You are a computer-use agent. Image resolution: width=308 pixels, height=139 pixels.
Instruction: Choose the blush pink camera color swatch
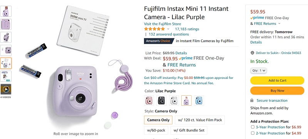pyautogui.click(x=149, y=100)
